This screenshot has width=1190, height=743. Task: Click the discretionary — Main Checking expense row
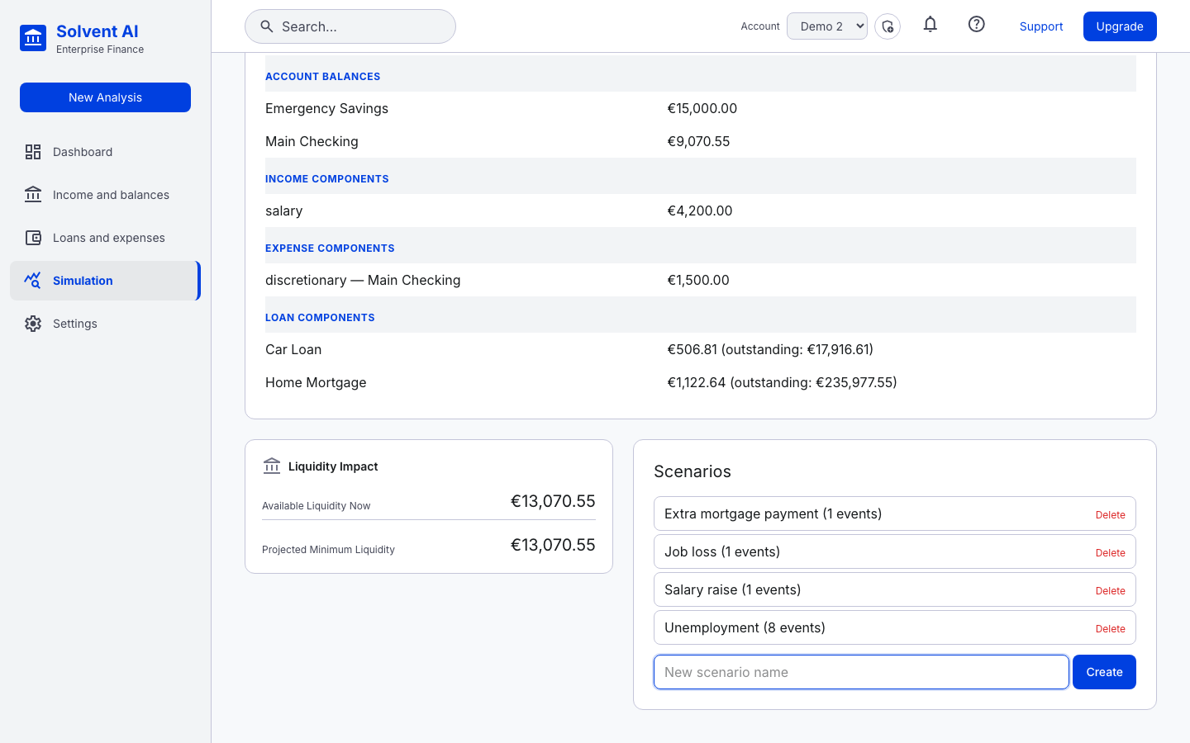pos(701,280)
